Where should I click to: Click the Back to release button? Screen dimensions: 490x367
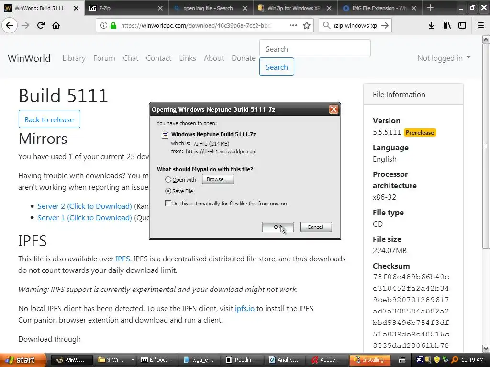[49, 119]
